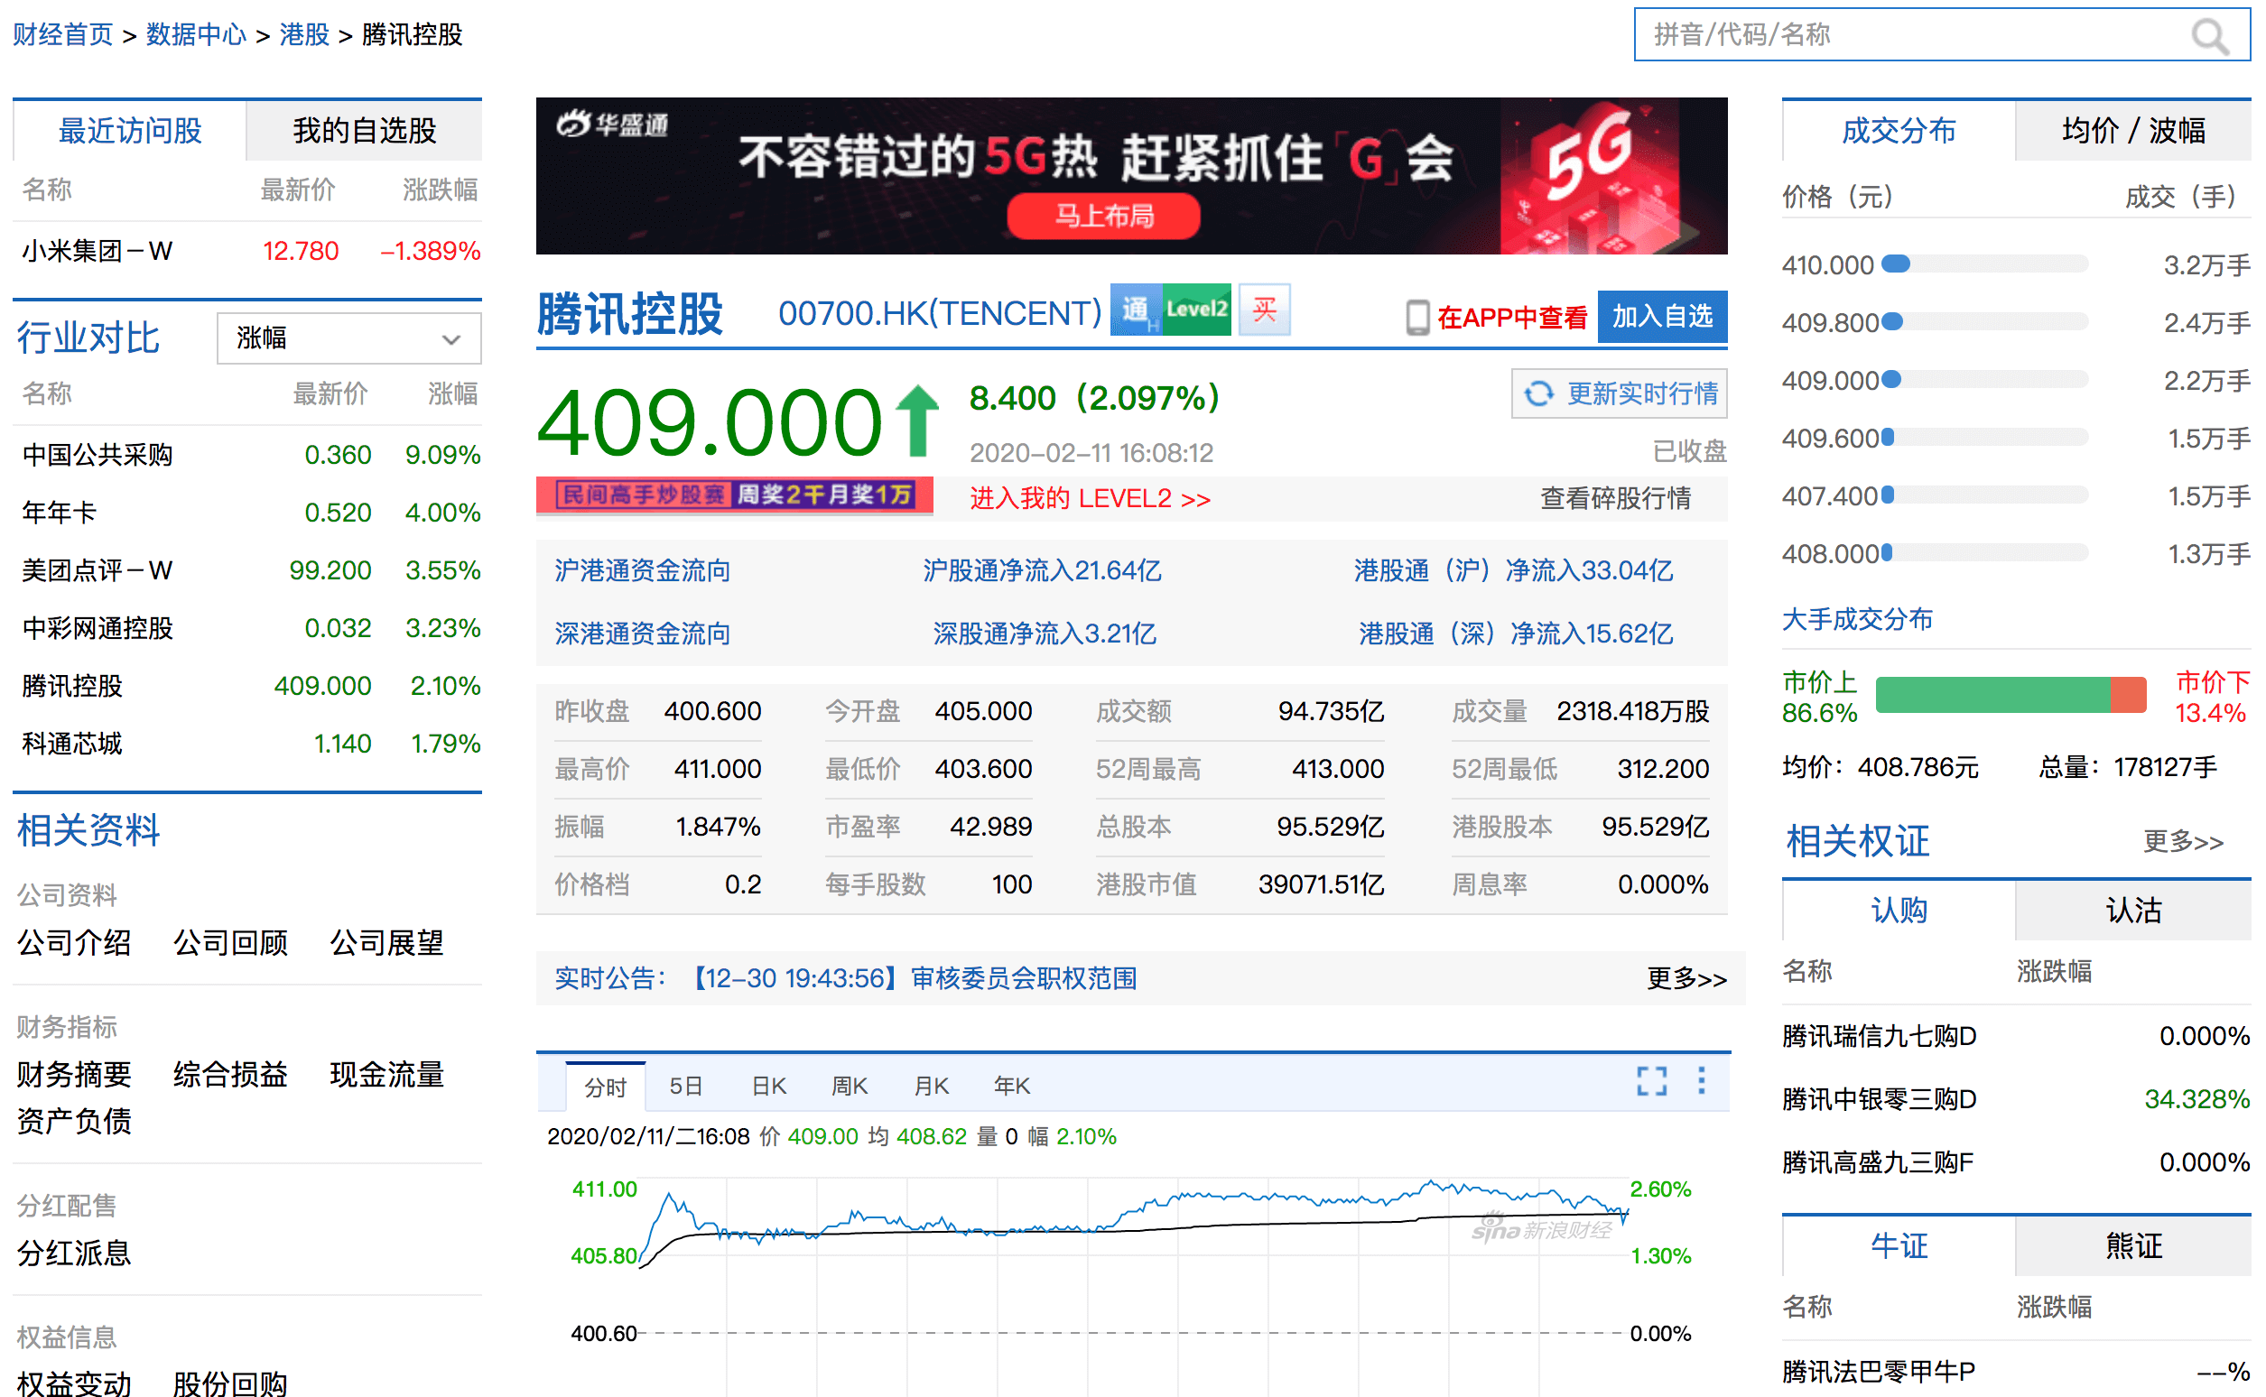Viewport: 2266px width, 1397px height.
Task: Expand more announcements via 更多>> link
Action: (1686, 978)
